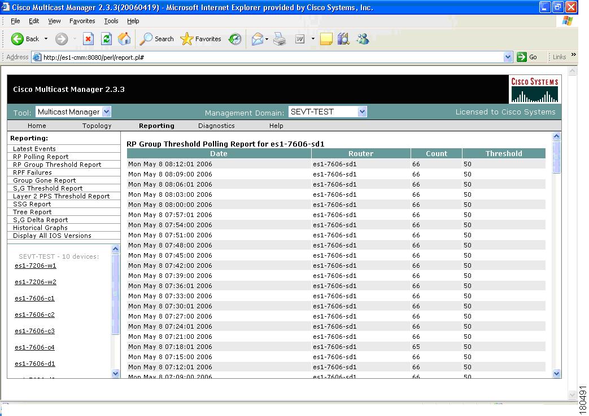Open the Tools menu
589x416 pixels.
pos(111,21)
